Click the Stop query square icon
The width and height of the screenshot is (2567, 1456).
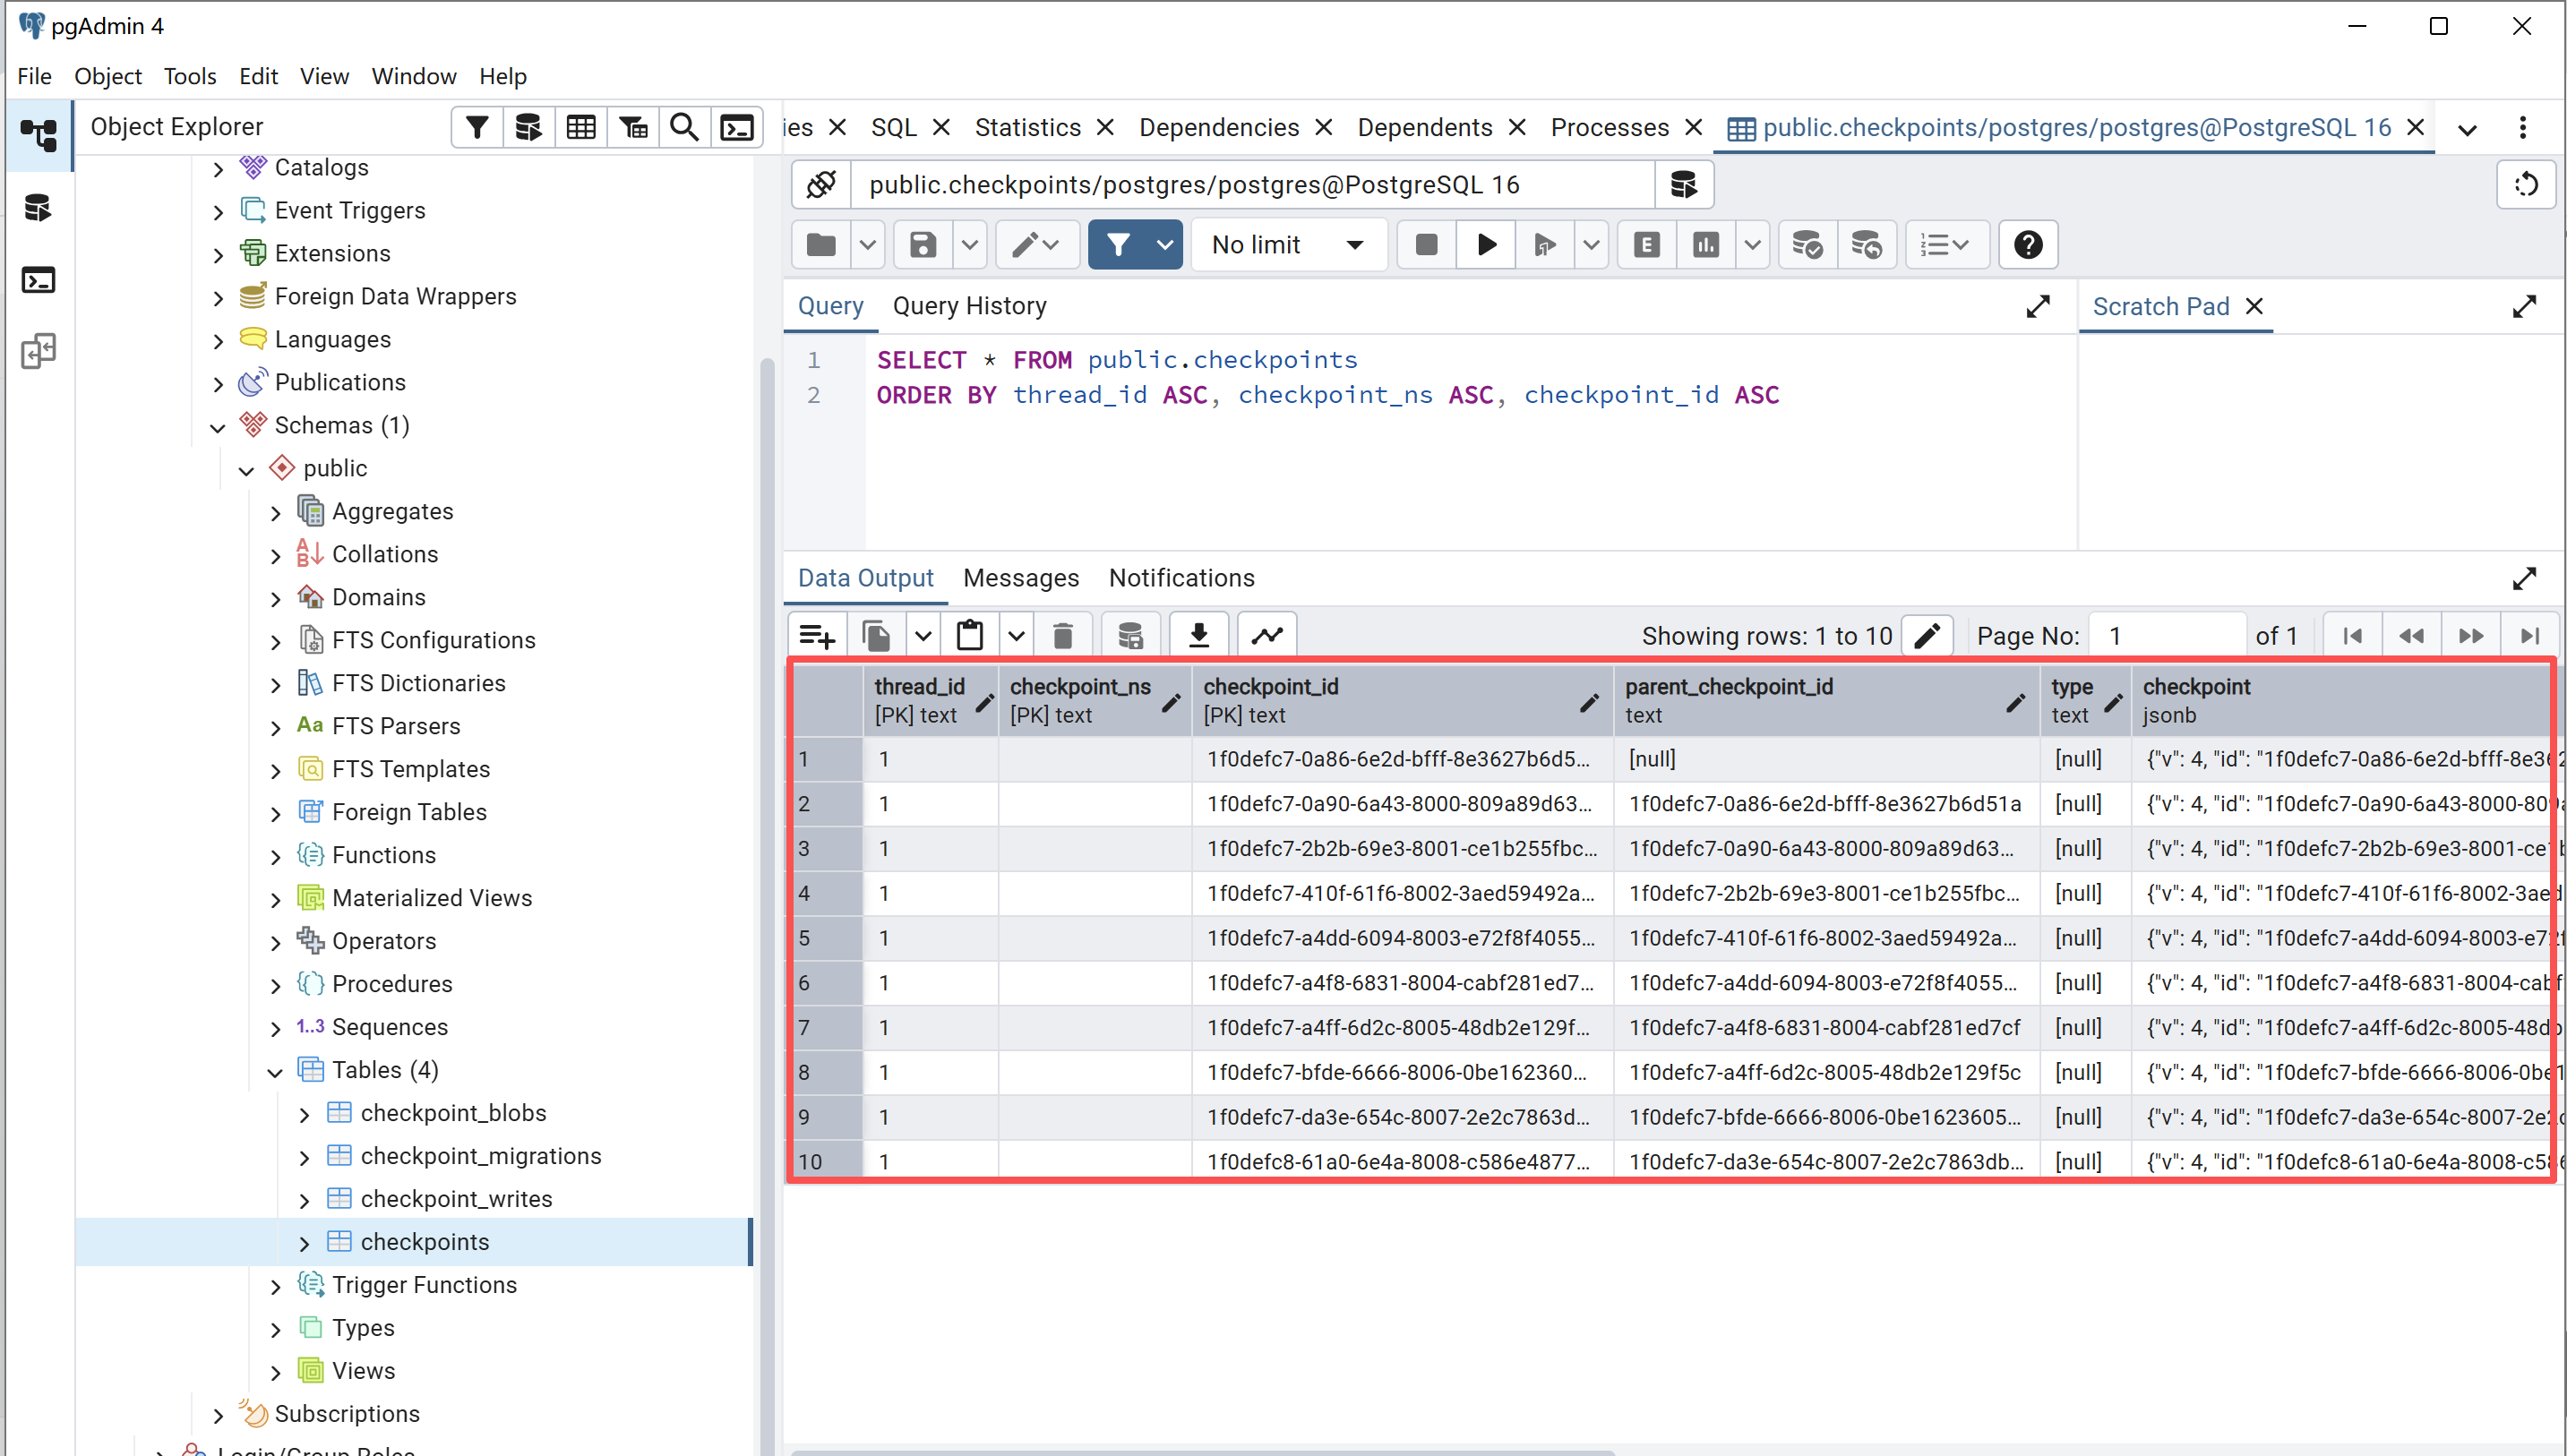(x=1426, y=245)
